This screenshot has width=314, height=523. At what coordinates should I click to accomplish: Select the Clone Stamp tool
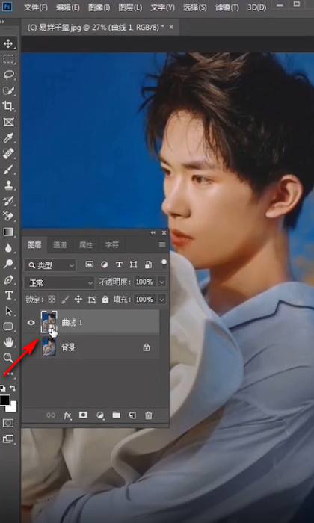click(x=8, y=185)
